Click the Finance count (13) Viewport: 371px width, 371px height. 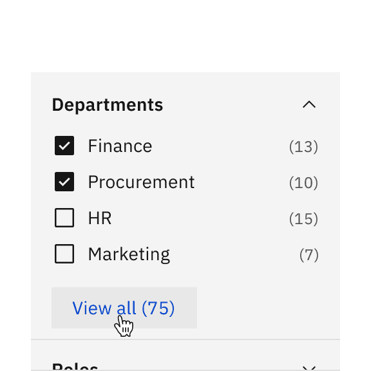pyautogui.click(x=303, y=147)
